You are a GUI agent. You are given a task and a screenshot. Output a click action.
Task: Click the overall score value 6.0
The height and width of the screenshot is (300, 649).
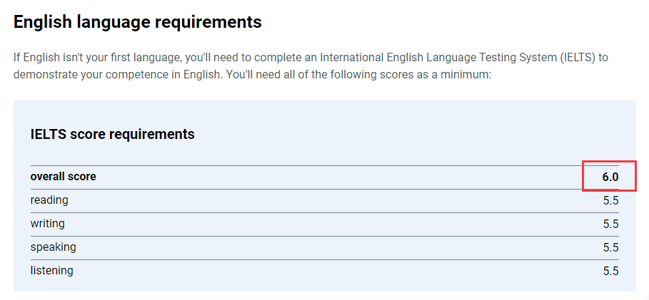point(610,177)
